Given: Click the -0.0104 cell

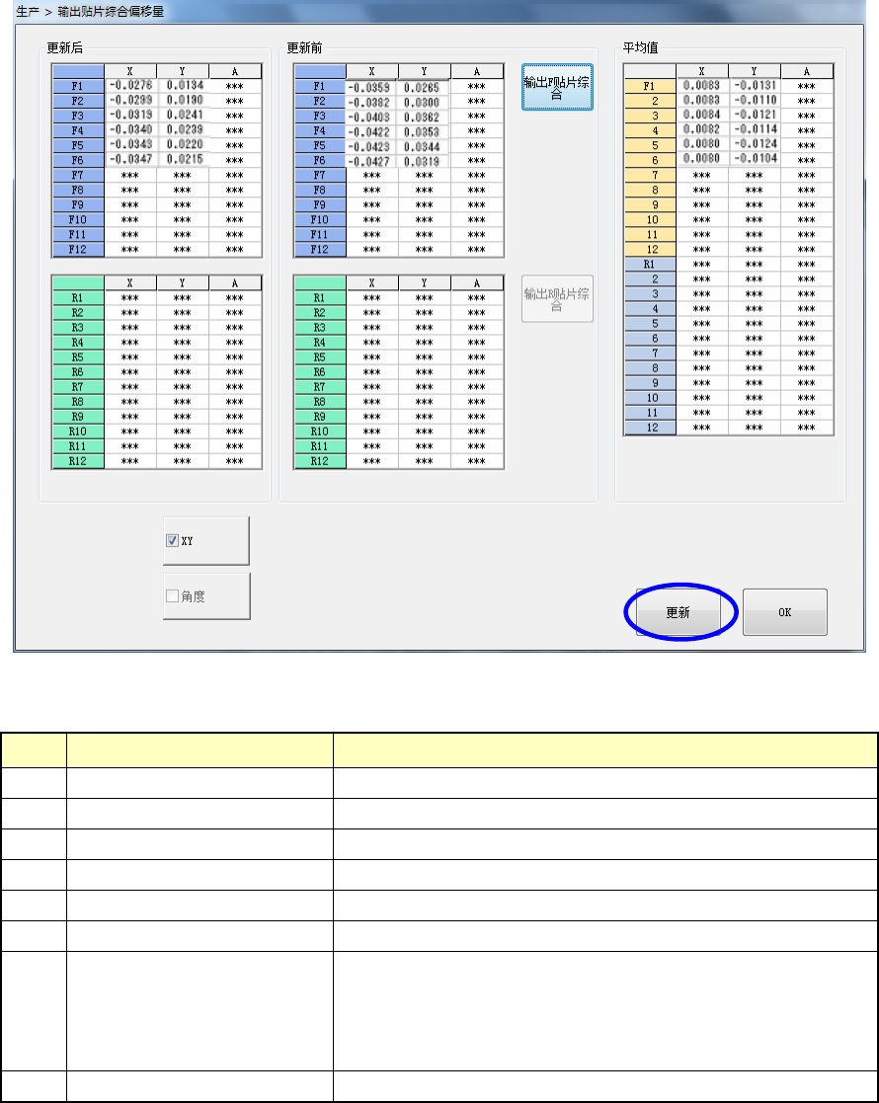Looking at the screenshot, I should click(755, 159).
